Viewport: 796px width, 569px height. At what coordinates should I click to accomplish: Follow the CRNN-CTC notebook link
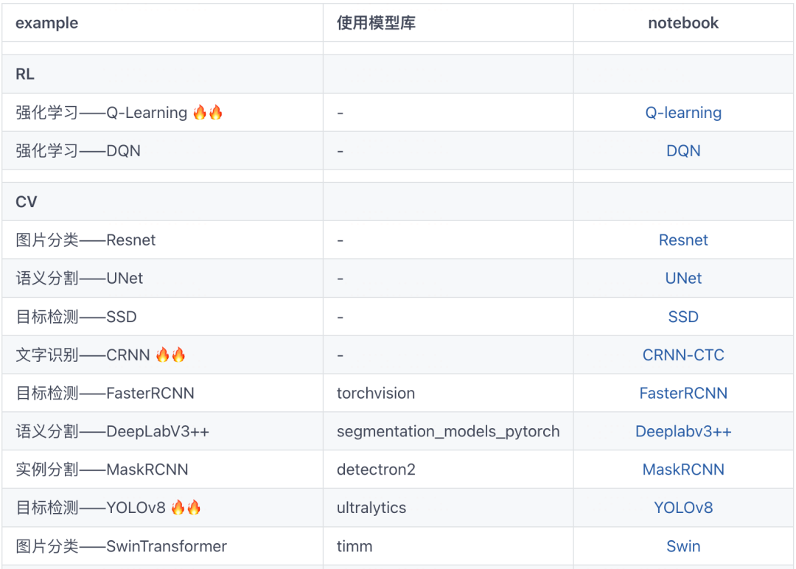point(683,355)
